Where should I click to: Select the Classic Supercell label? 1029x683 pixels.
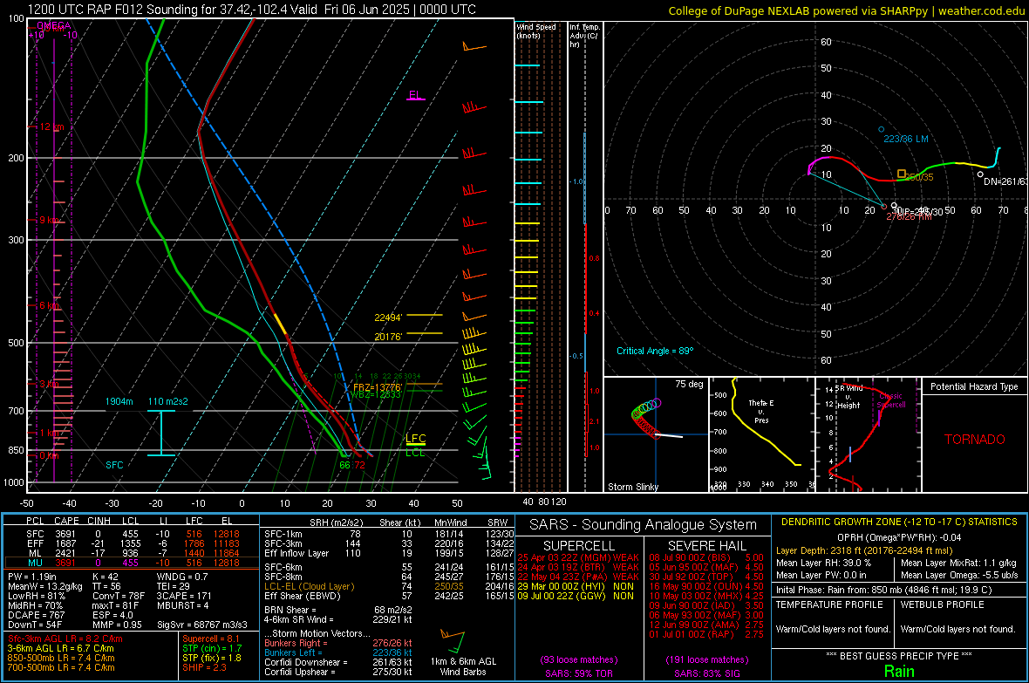click(891, 400)
